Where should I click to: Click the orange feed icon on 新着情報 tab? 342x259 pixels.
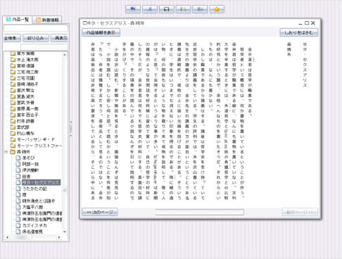click(x=38, y=20)
